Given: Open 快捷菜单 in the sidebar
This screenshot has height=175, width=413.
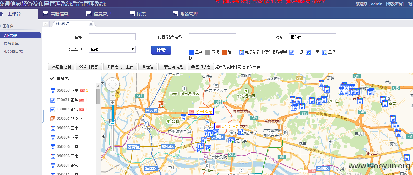Looking at the screenshot, I should coord(11,43).
